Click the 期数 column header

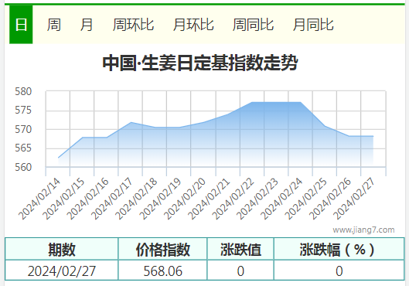(62, 249)
